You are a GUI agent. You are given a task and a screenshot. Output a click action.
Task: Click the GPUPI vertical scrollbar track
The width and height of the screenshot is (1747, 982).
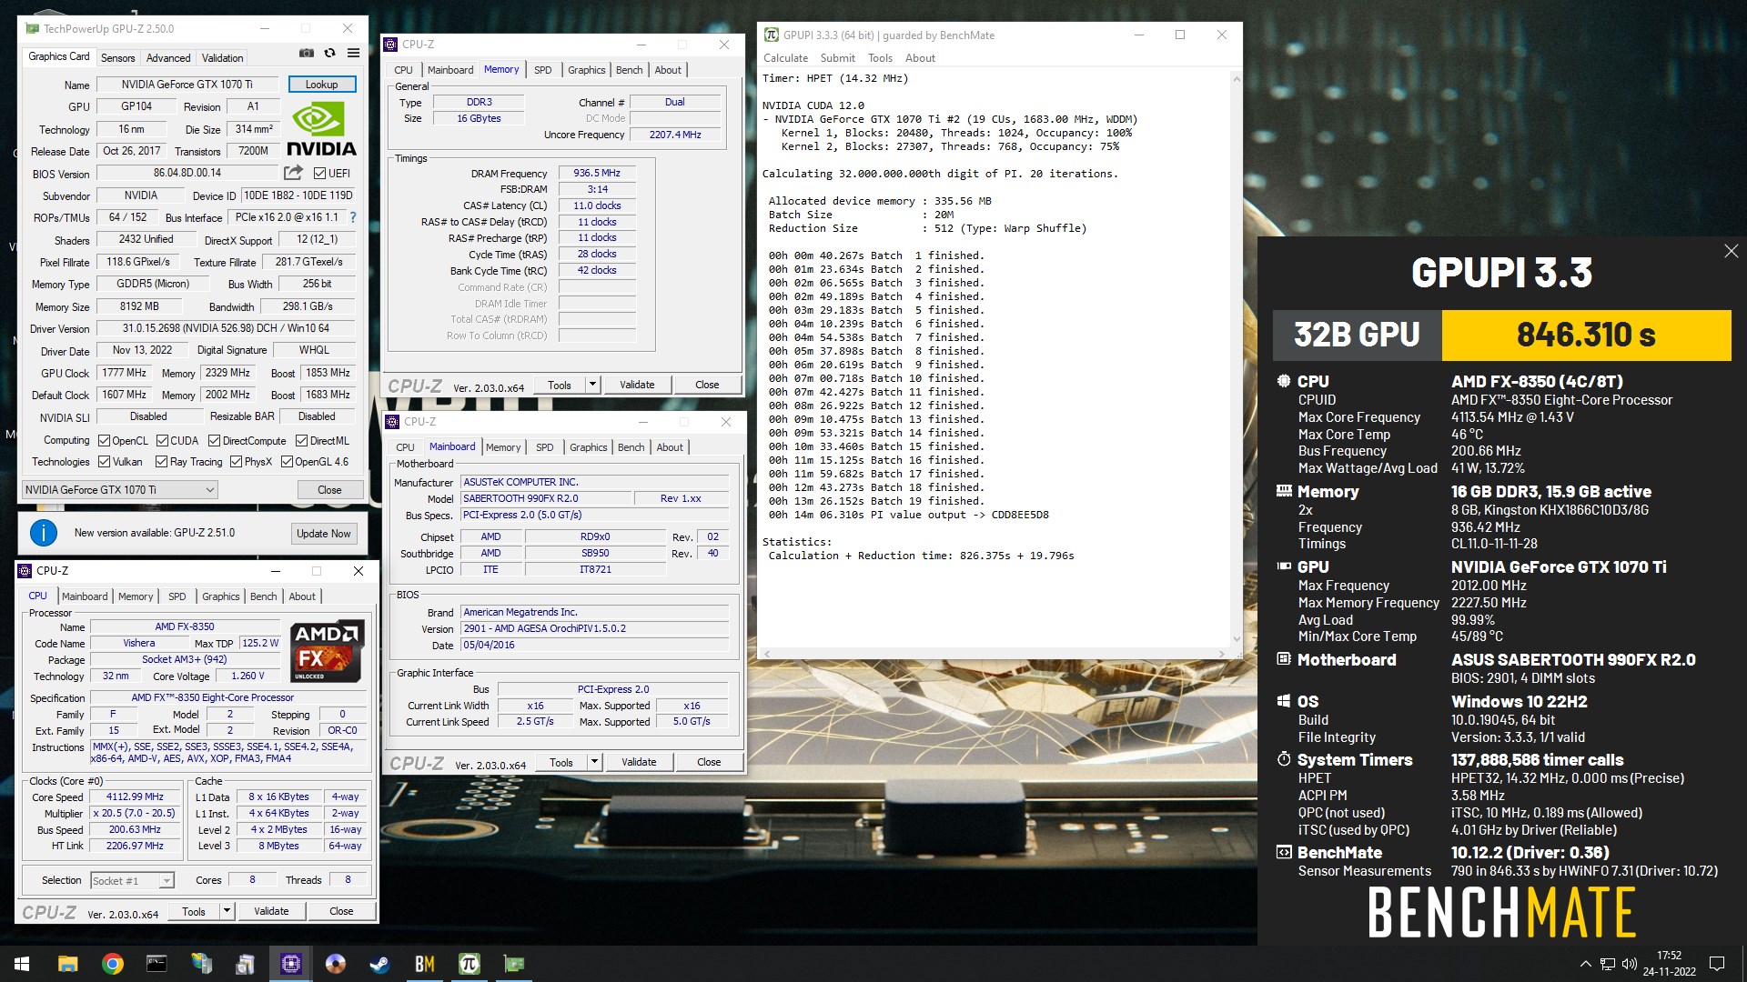coord(1236,361)
